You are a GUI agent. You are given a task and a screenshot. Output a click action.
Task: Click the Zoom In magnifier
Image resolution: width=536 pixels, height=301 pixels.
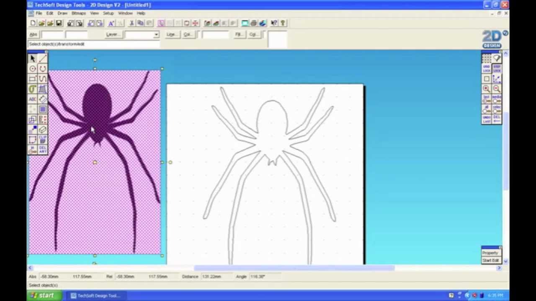tap(486, 89)
